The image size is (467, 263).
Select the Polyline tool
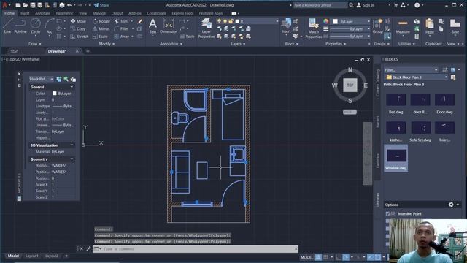[20, 26]
